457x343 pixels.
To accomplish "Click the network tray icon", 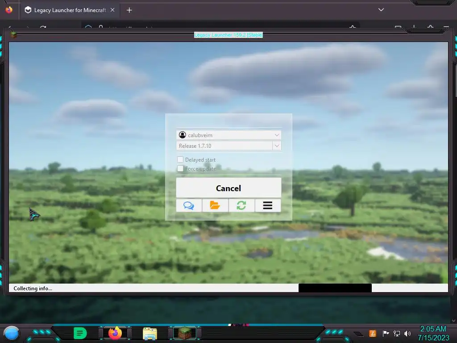I will [x=397, y=333].
